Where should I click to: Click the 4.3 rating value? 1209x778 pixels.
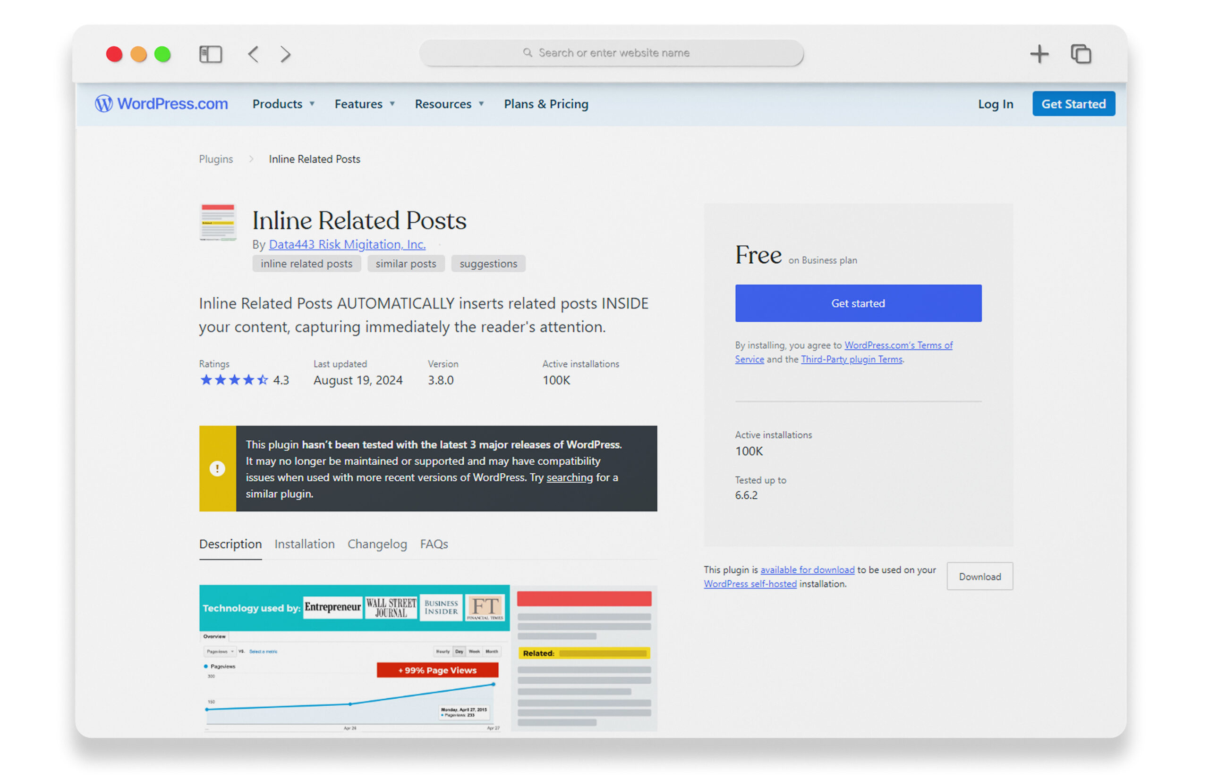[x=281, y=380]
